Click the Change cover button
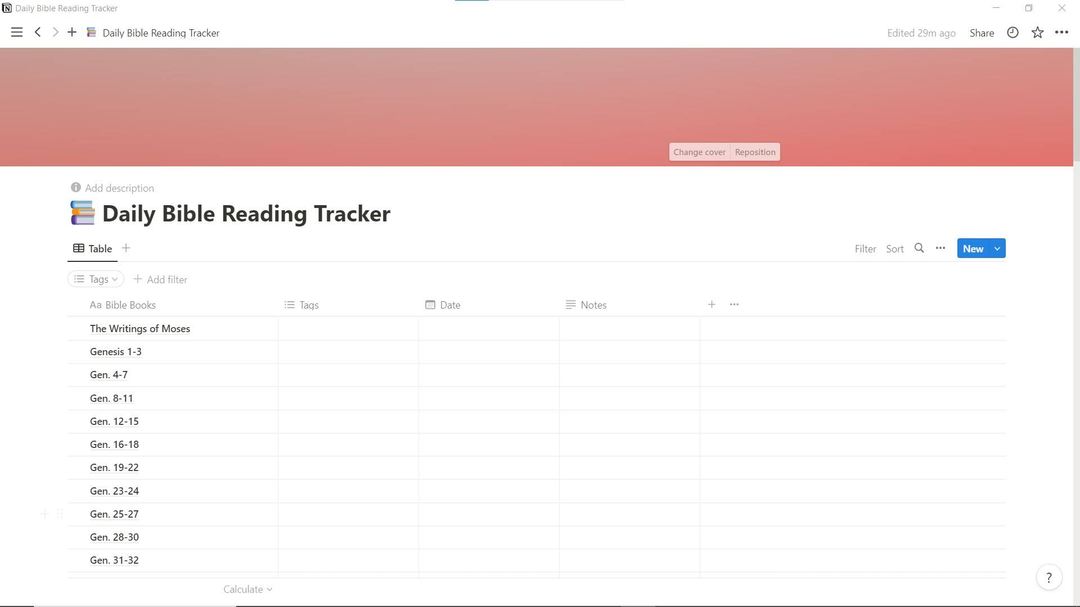The image size is (1080, 607). (x=699, y=152)
